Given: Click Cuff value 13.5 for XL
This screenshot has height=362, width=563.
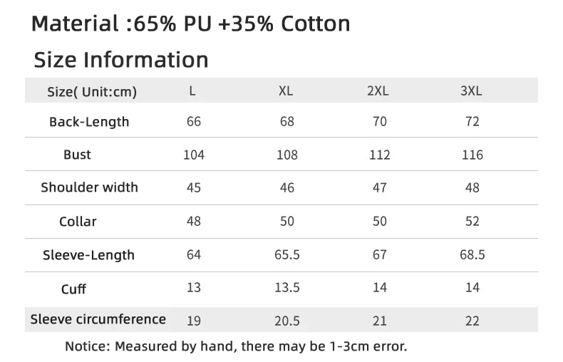Looking at the screenshot, I should [x=287, y=287].
